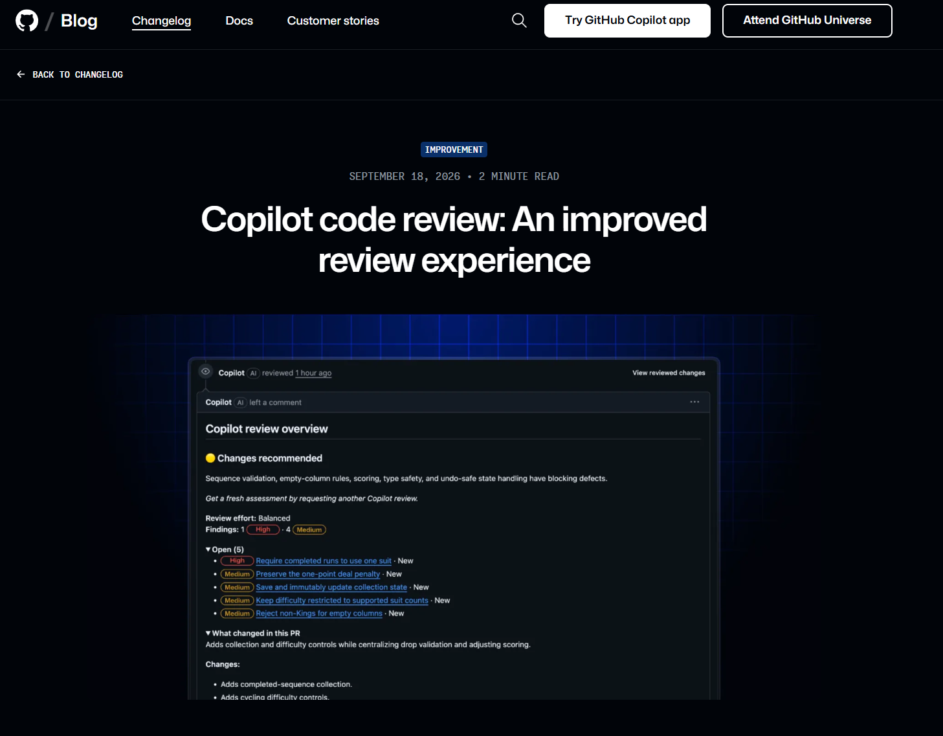
Task: Open Keep difficulty restricted to supported suit counts
Action: [x=342, y=601]
